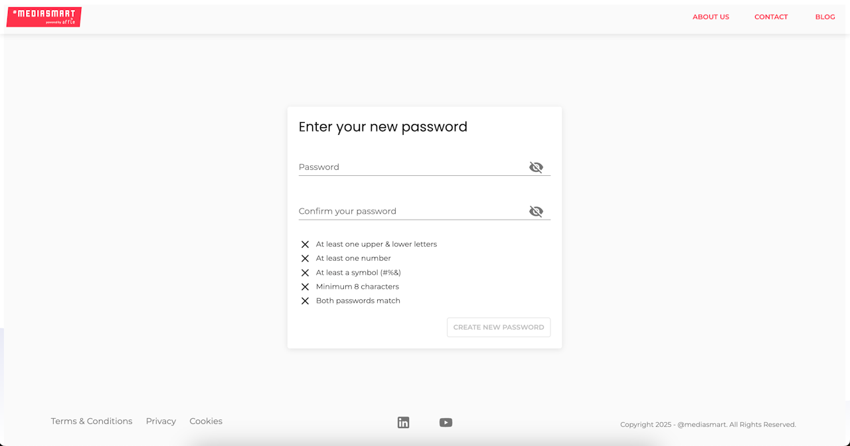
Task: Click the X icon beside 'At least one number'
Action: point(305,259)
